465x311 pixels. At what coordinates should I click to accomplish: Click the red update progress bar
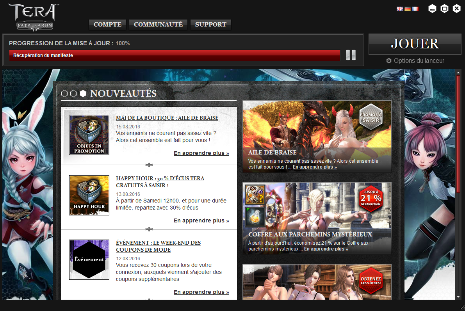click(x=175, y=55)
